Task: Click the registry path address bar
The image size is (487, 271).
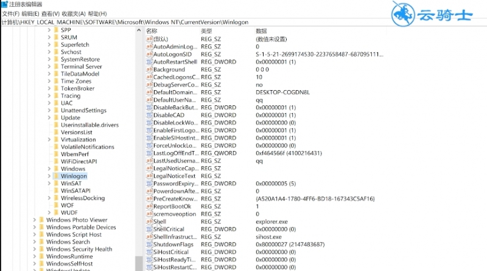Action: [x=243, y=22]
